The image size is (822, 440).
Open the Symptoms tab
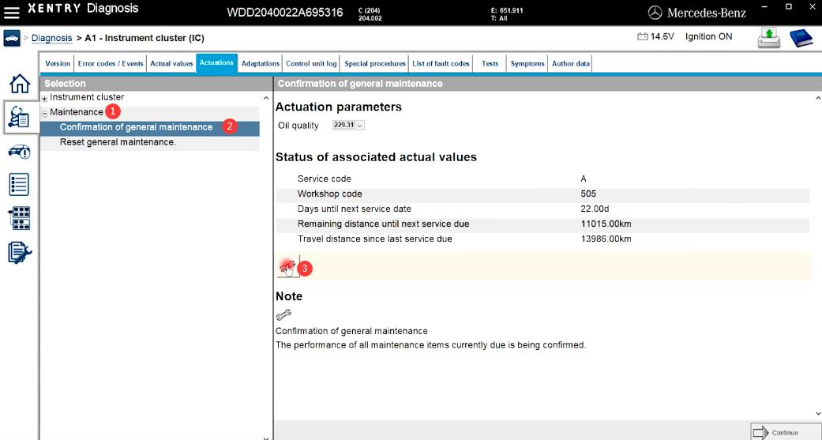pyautogui.click(x=527, y=63)
